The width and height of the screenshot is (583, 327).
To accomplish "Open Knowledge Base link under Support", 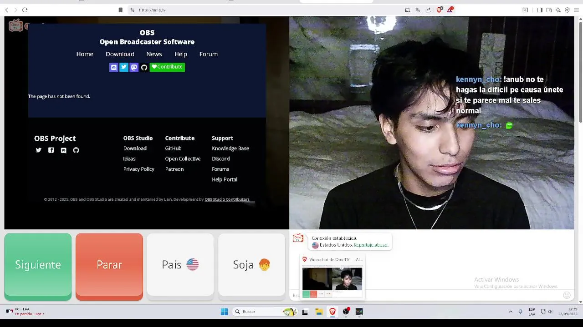I will tap(230, 149).
